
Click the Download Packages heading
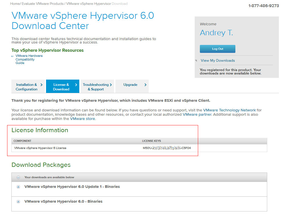click(41, 165)
